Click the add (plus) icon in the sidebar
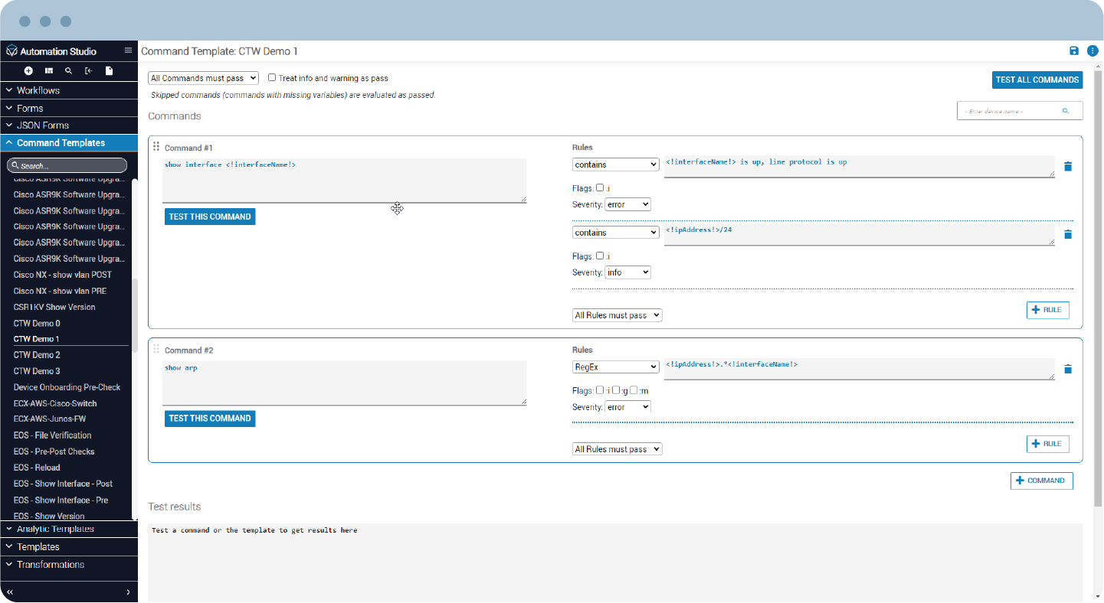Image resolution: width=1104 pixels, height=603 pixels. coord(28,70)
